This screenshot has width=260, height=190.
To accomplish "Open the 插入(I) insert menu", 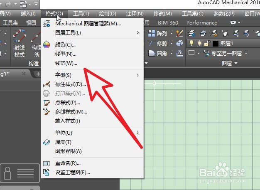I will [28, 14].
